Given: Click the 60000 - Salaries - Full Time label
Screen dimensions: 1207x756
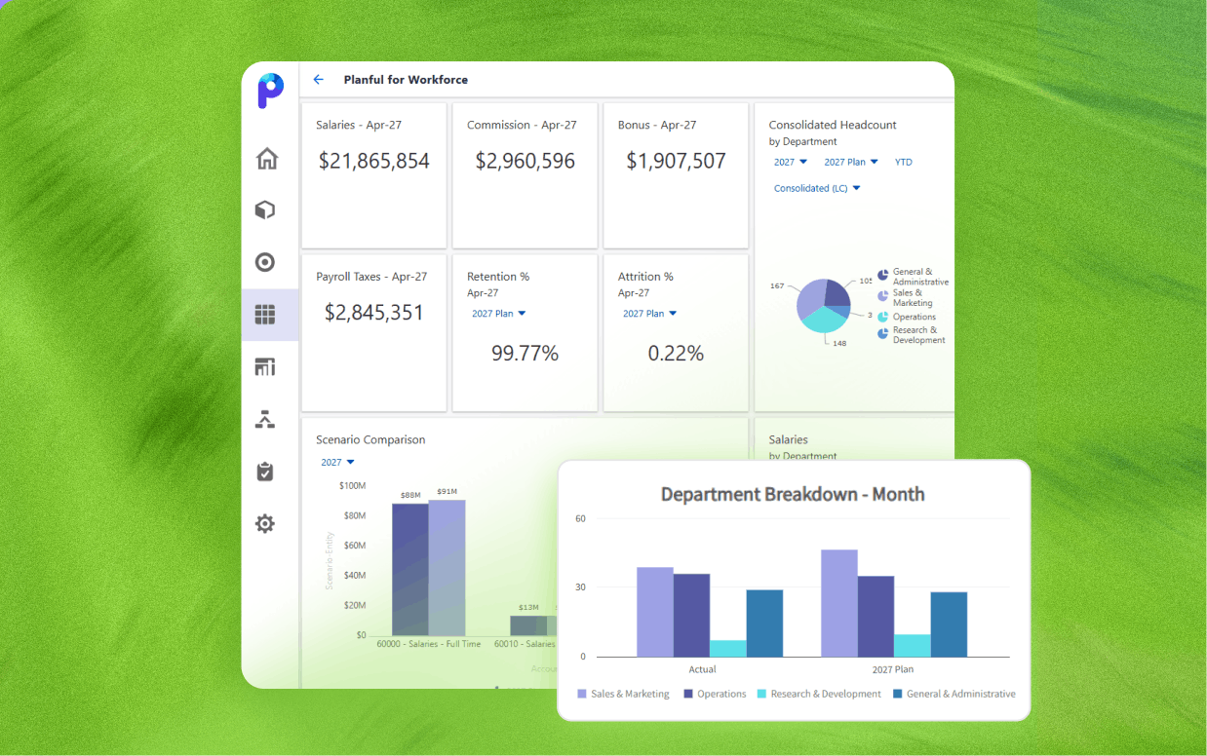Looking at the screenshot, I should click(429, 644).
